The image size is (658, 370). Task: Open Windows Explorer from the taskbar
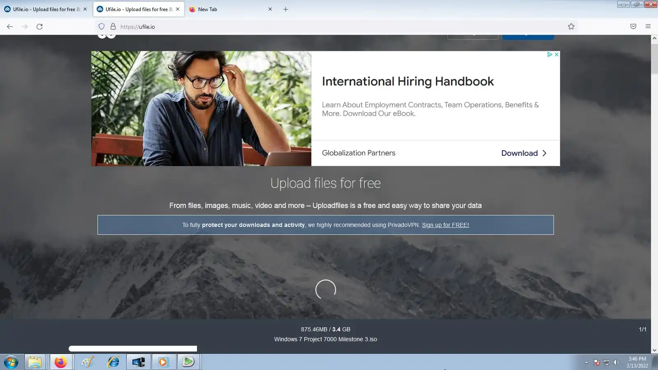pos(35,362)
